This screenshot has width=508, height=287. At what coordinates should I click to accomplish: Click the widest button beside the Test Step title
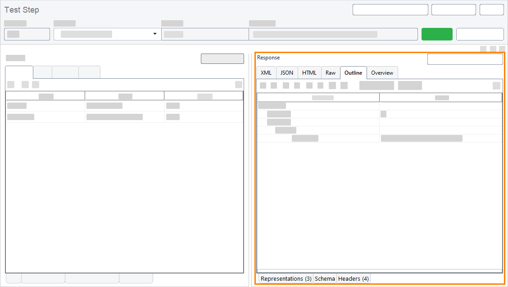[x=390, y=10]
